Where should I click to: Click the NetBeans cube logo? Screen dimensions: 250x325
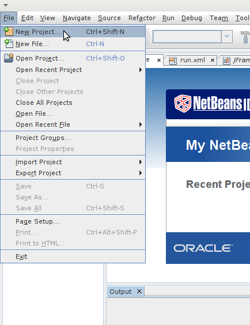click(x=183, y=103)
